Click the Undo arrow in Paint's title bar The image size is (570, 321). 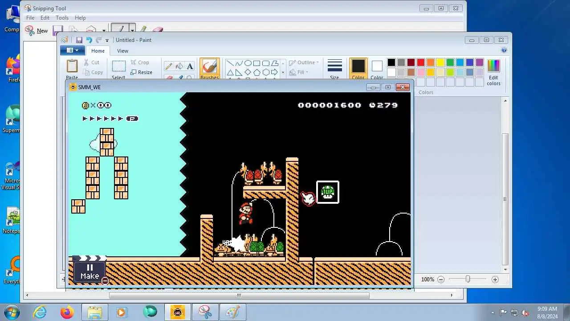click(89, 40)
